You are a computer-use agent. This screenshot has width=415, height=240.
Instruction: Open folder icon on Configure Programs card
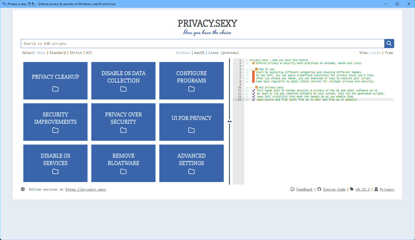point(192,89)
